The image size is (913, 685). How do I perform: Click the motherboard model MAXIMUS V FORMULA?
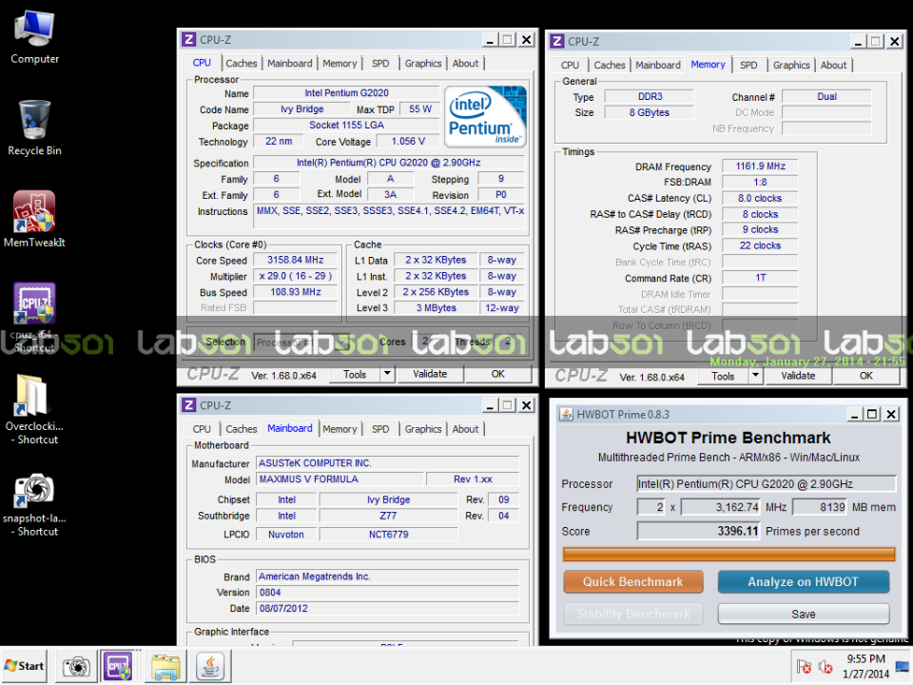[x=340, y=479]
